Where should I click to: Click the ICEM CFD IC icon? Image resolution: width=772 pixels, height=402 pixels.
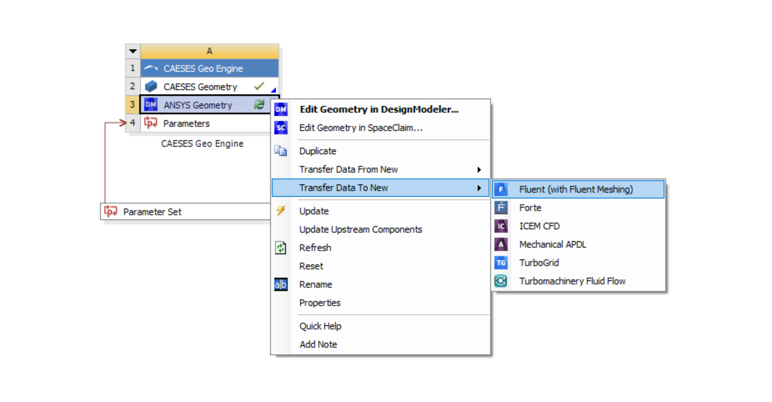(x=501, y=226)
